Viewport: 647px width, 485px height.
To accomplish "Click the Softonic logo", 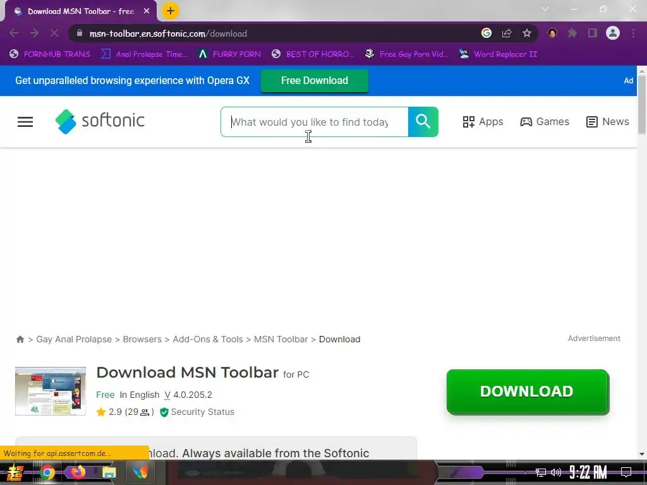I will click(100, 121).
